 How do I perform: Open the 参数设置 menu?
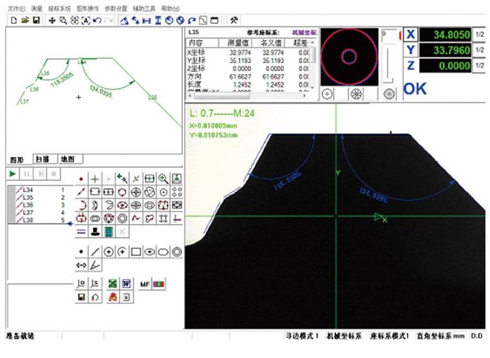click(115, 9)
